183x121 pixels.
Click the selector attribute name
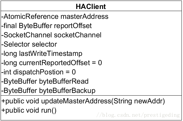click(44, 44)
